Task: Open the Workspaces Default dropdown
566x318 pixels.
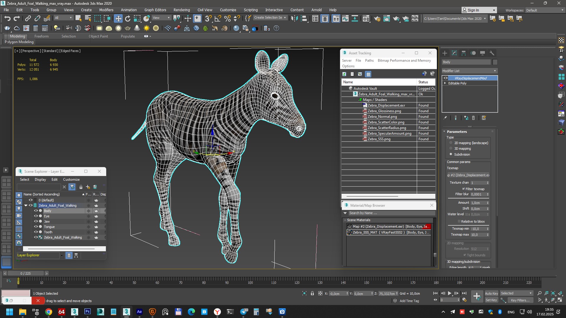Action: click(x=545, y=10)
